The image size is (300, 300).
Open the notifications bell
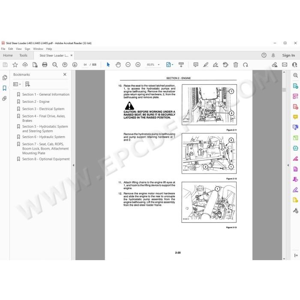(273, 55)
